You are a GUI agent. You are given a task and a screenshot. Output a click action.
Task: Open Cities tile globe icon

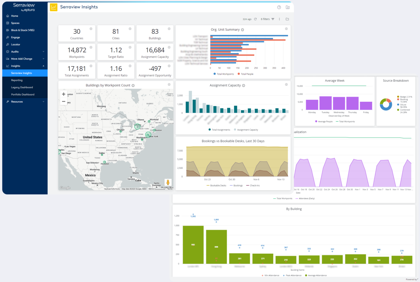[130, 29]
